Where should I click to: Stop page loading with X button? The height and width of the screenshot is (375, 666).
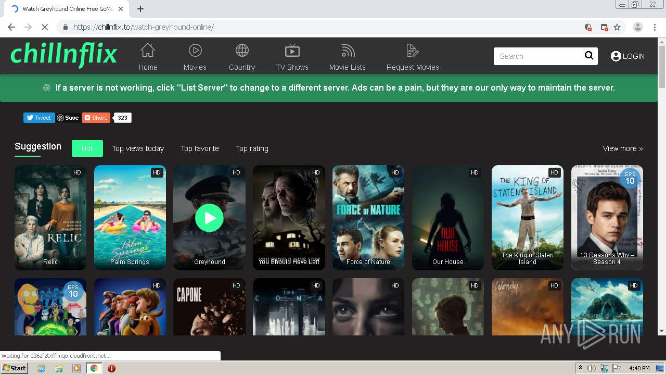pos(44,27)
